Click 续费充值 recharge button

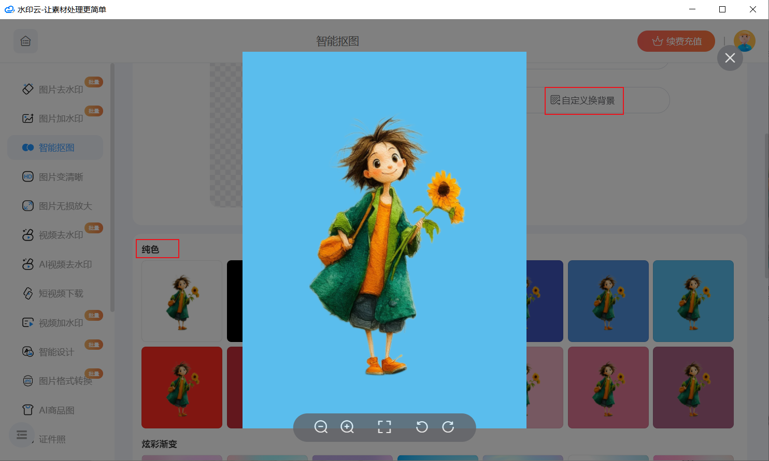[676, 41]
